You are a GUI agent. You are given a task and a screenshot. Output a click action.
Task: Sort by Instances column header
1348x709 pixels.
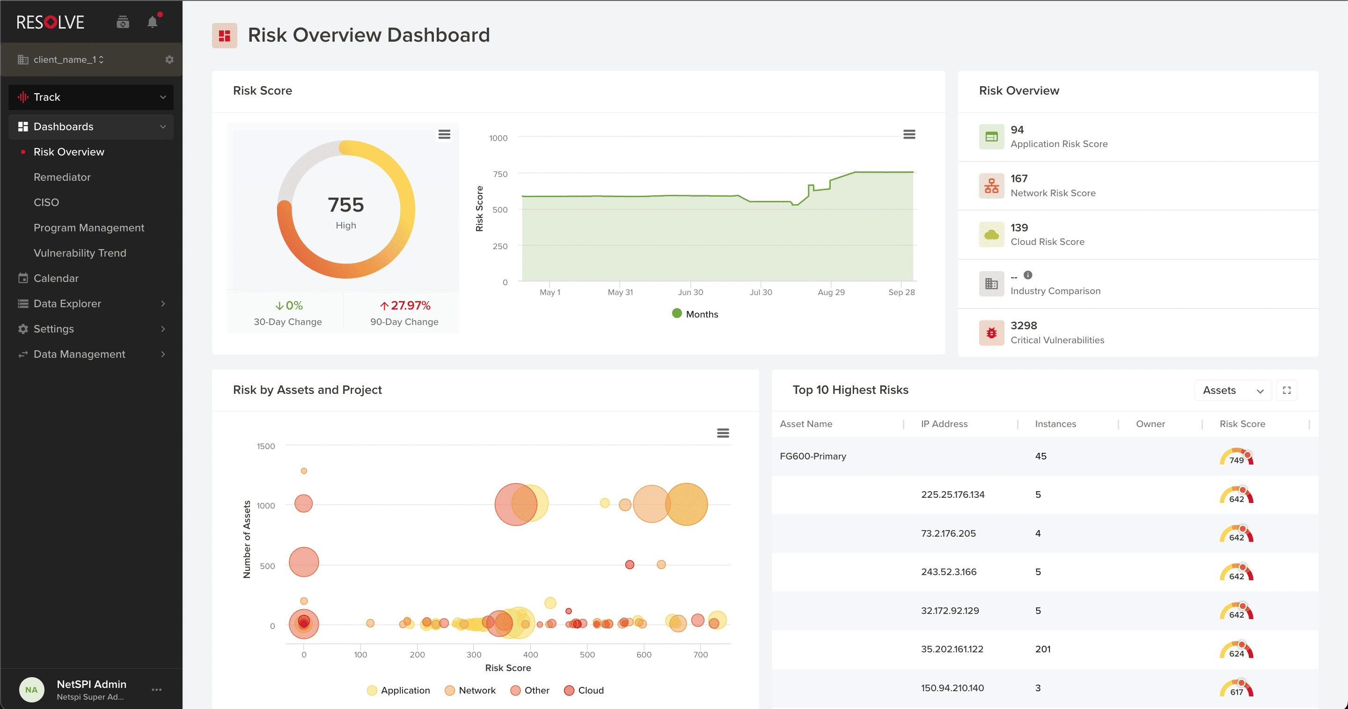(x=1055, y=424)
